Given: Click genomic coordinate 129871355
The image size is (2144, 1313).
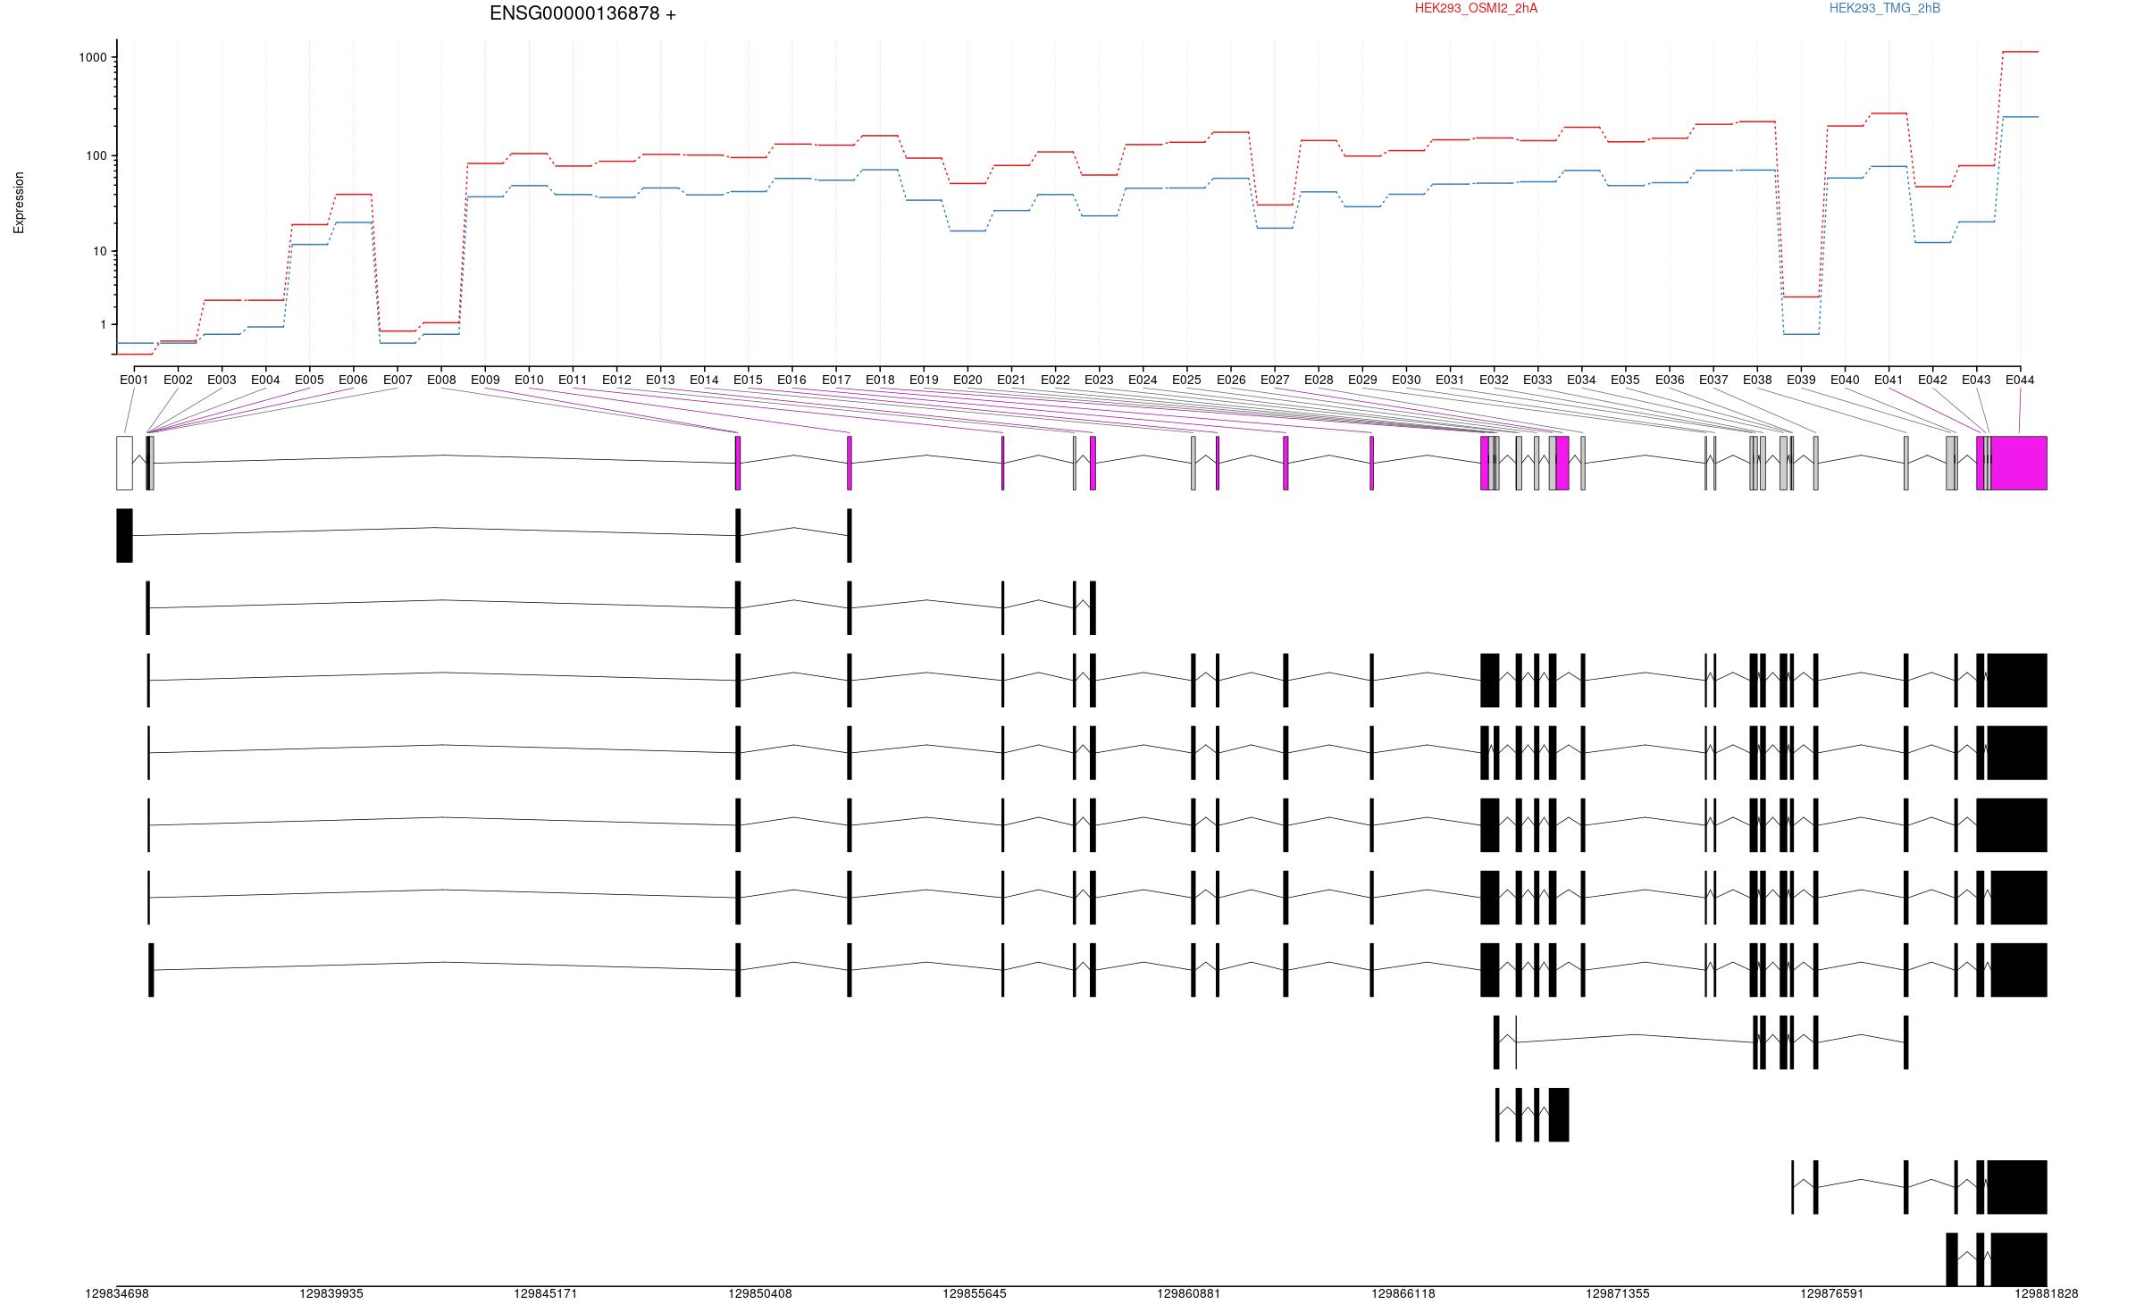Looking at the screenshot, I should [1618, 1293].
